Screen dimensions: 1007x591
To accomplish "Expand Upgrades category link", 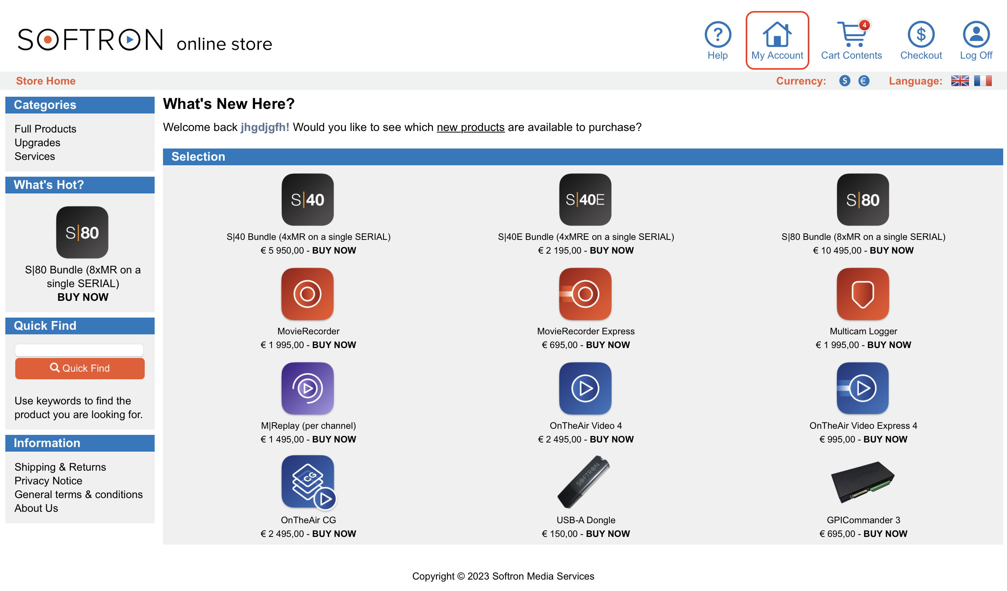I will 36,141.
